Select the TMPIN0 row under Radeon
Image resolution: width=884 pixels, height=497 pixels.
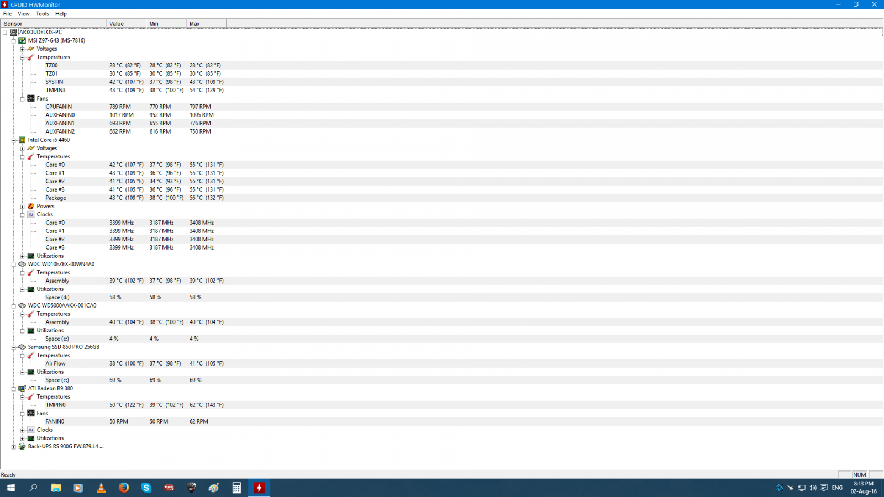click(x=442, y=405)
